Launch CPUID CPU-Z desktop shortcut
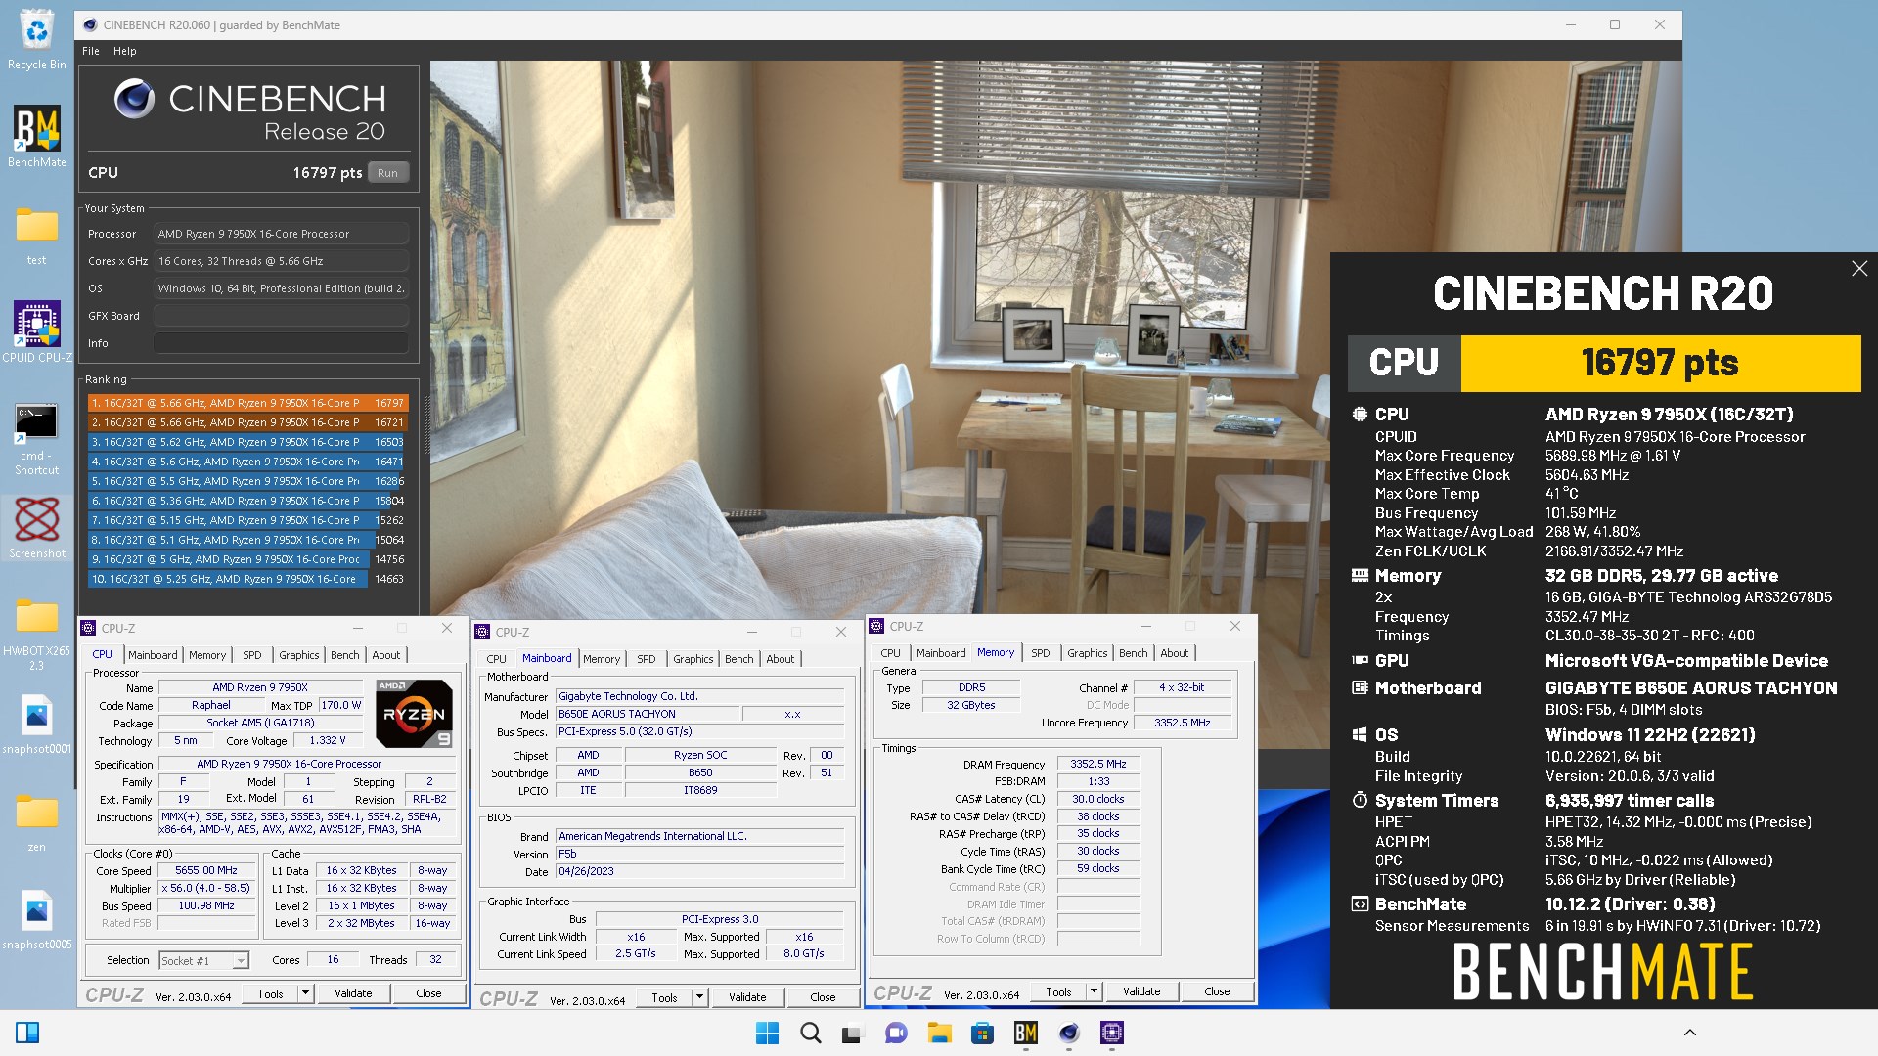 coord(37,331)
